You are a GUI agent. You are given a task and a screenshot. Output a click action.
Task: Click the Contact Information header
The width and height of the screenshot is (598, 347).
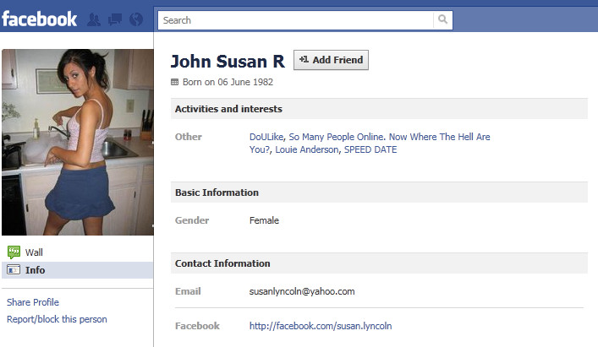(379, 263)
